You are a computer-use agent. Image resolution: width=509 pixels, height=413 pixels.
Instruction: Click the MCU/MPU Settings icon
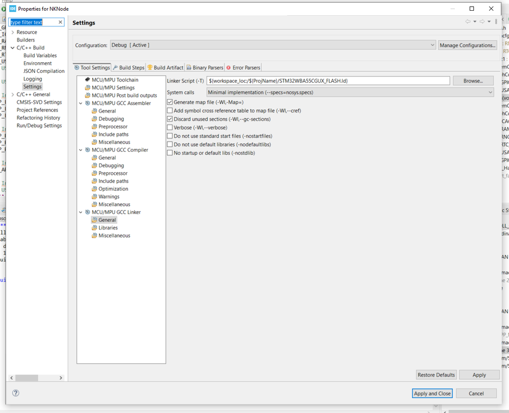pyautogui.click(x=87, y=87)
